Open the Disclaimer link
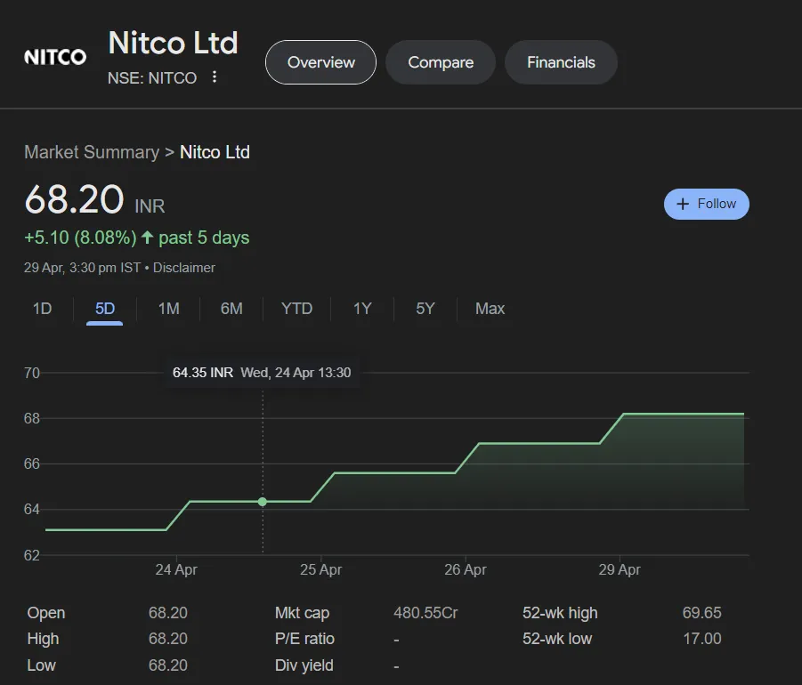Screen dimensions: 802x685 click(x=184, y=268)
